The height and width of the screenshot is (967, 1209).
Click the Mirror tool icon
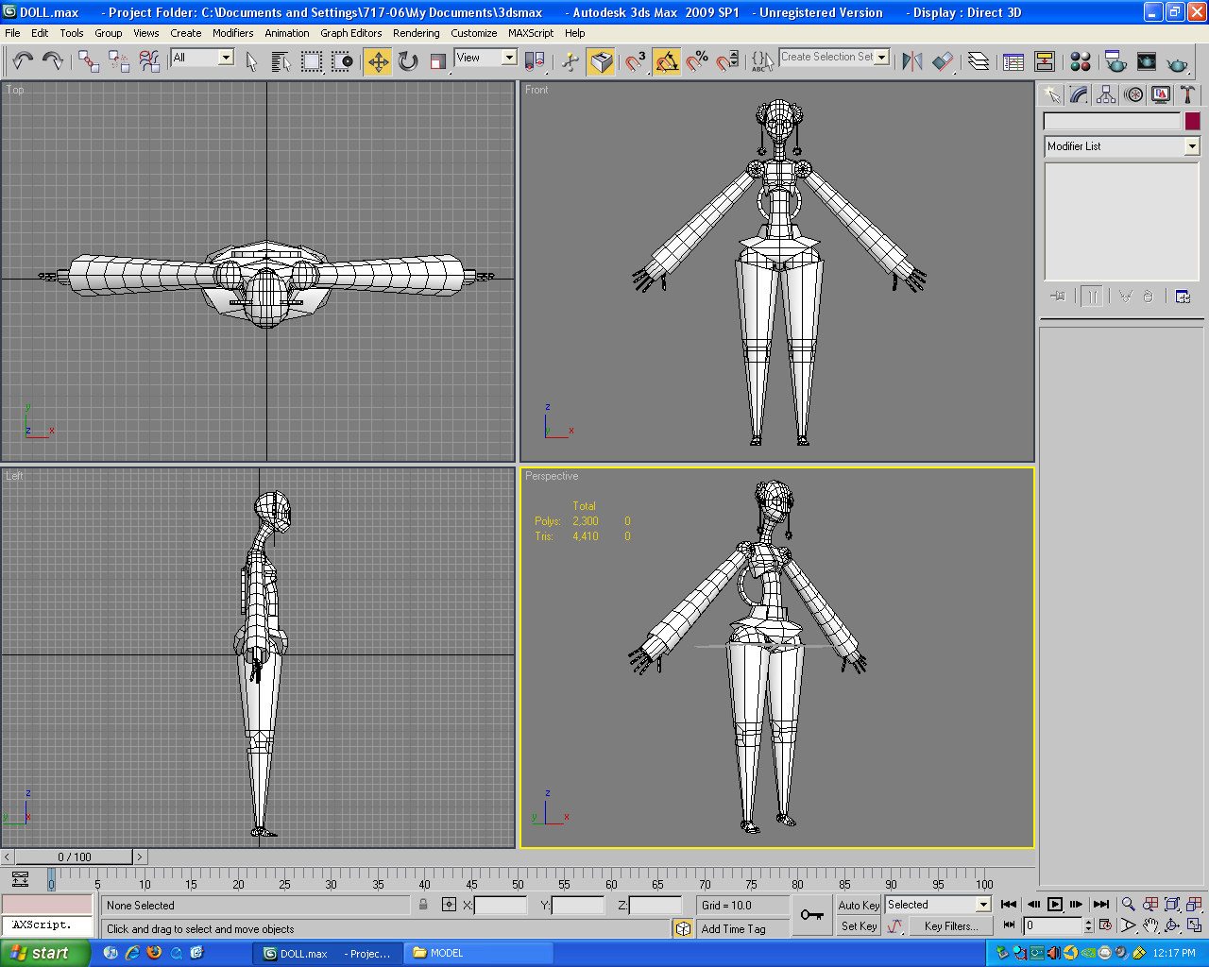pos(912,61)
